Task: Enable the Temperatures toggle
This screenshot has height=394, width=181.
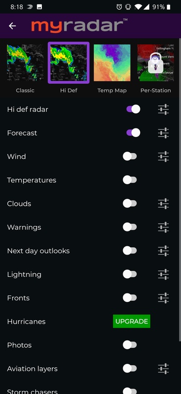Action: pos(129,180)
